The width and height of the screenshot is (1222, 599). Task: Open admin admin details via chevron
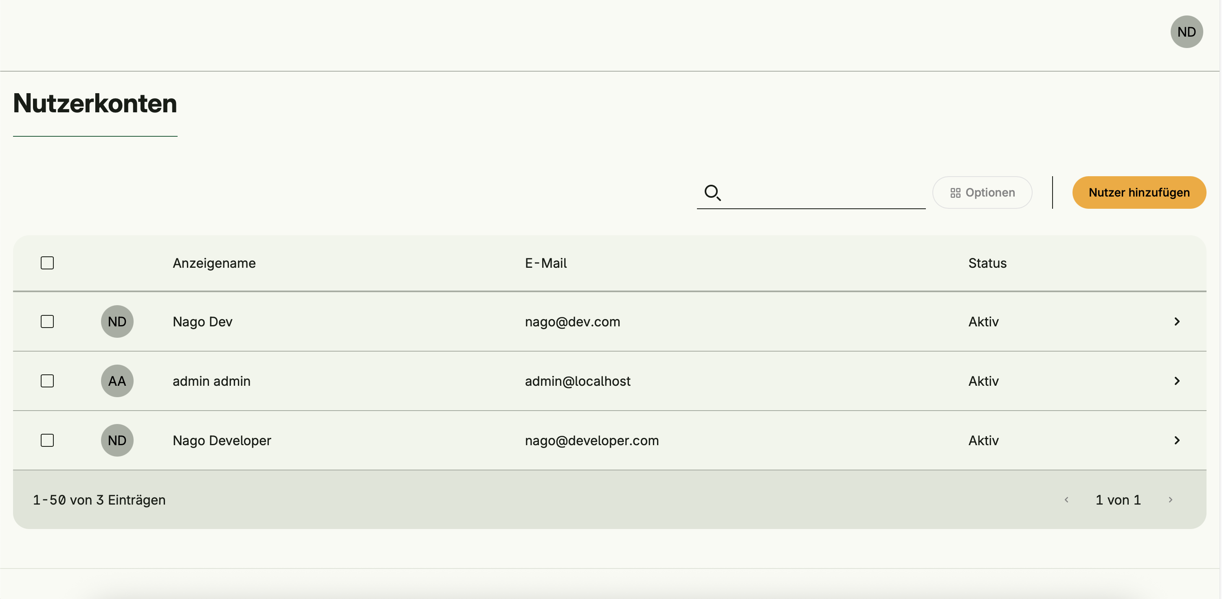[x=1177, y=380]
